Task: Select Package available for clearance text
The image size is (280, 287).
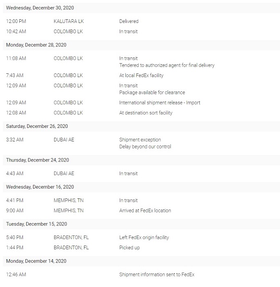Action: (x=152, y=92)
